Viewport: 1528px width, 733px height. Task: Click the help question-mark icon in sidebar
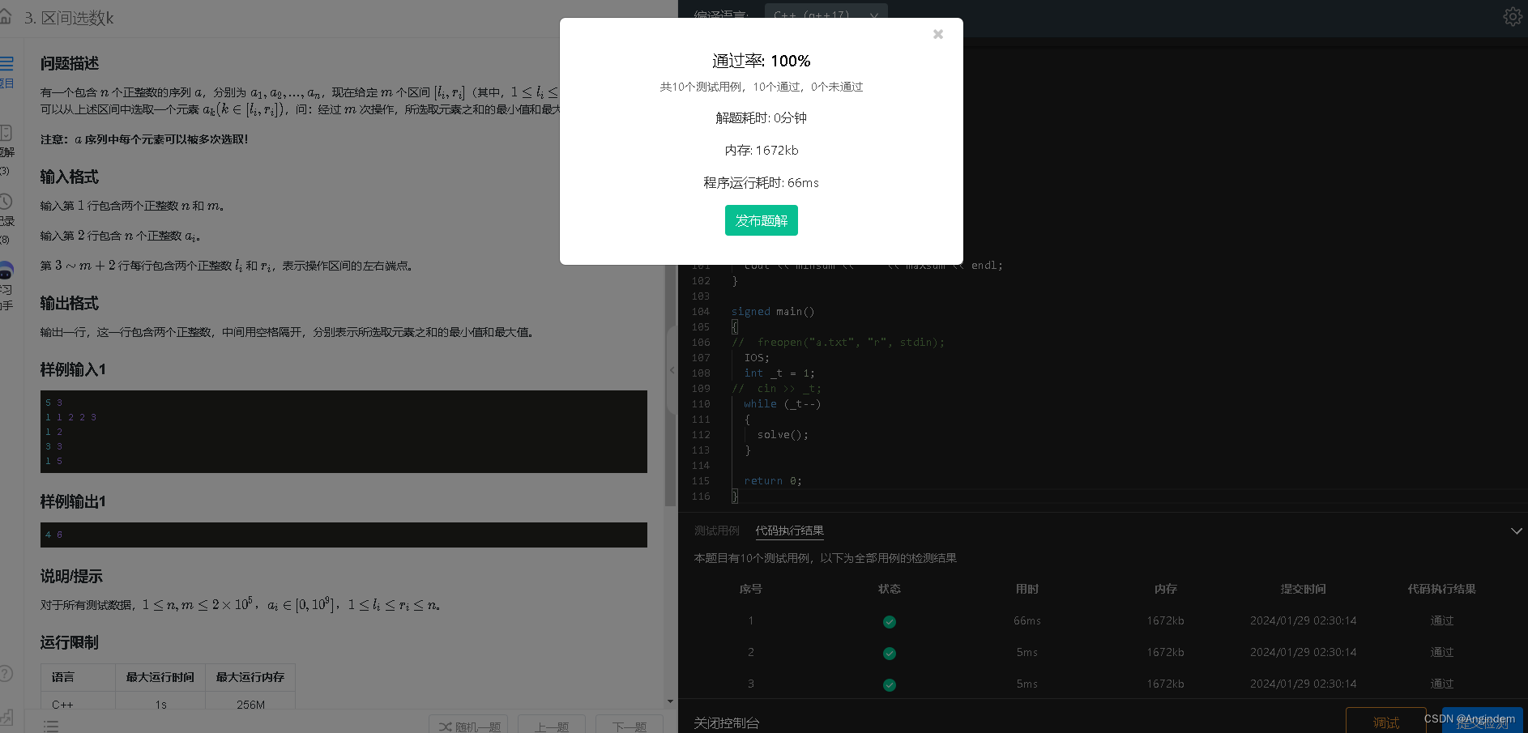6,673
